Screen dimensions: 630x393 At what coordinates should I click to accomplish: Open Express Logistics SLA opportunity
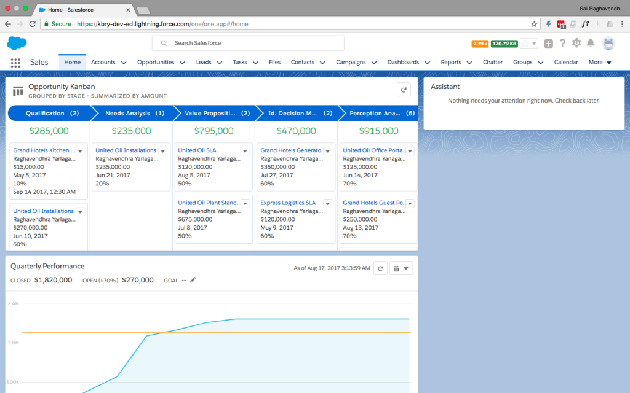point(288,203)
